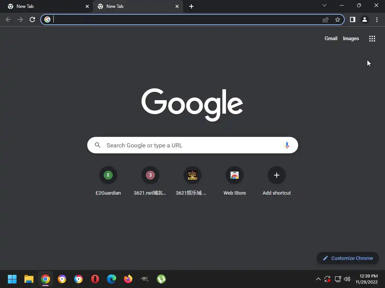Open the Windows Start menu
Image resolution: width=385 pixels, height=288 pixels.
12,279
